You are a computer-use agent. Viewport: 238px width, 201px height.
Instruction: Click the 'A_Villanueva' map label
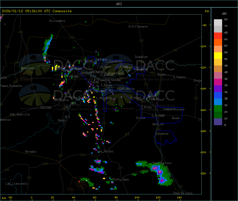[x=138, y=26]
